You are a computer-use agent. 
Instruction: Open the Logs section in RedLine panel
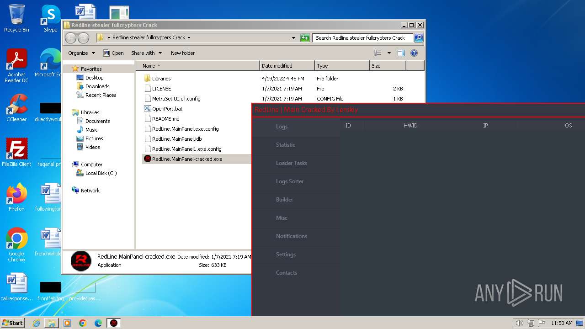pos(282,127)
